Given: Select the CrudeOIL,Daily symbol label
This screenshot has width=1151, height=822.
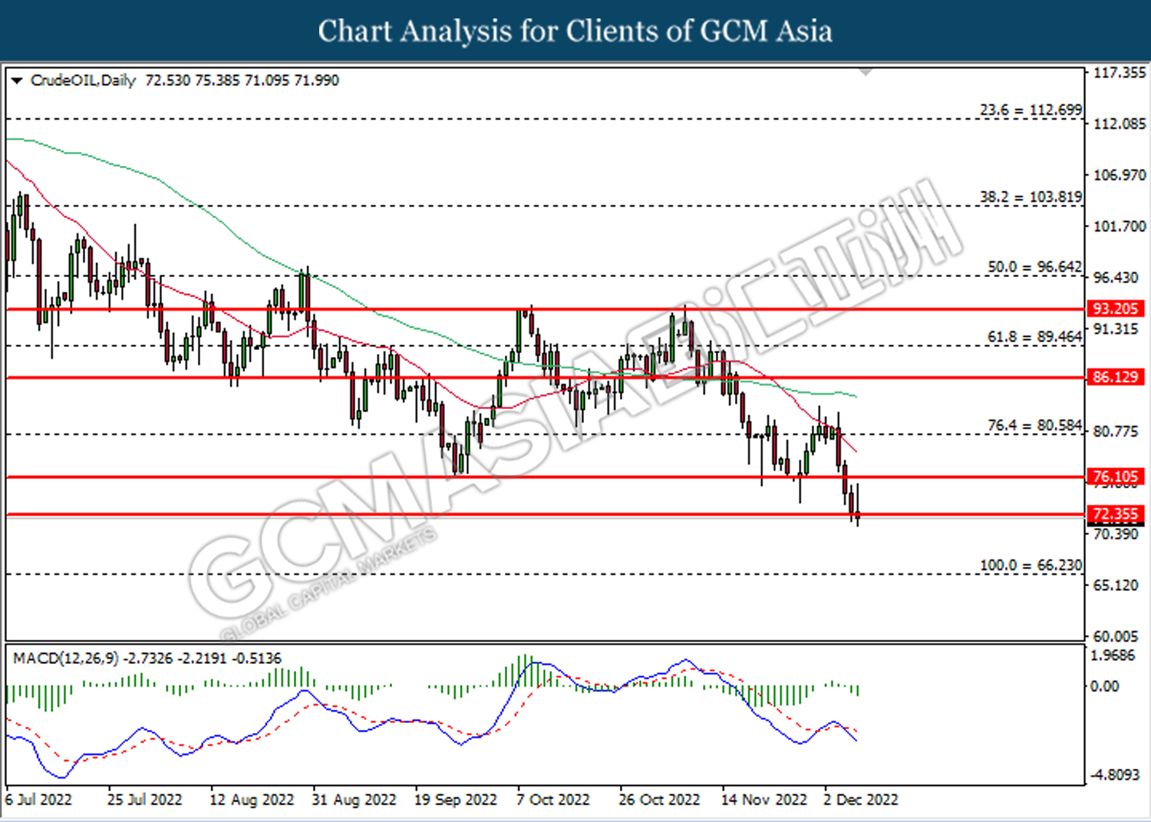Looking at the screenshot, I should [x=83, y=81].
